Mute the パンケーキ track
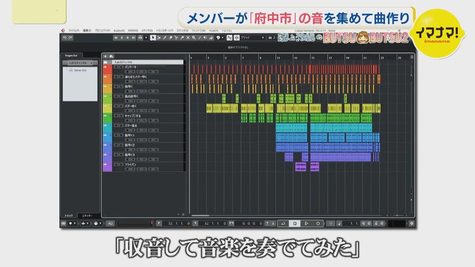475x267 pixels. tap(115, 67)
